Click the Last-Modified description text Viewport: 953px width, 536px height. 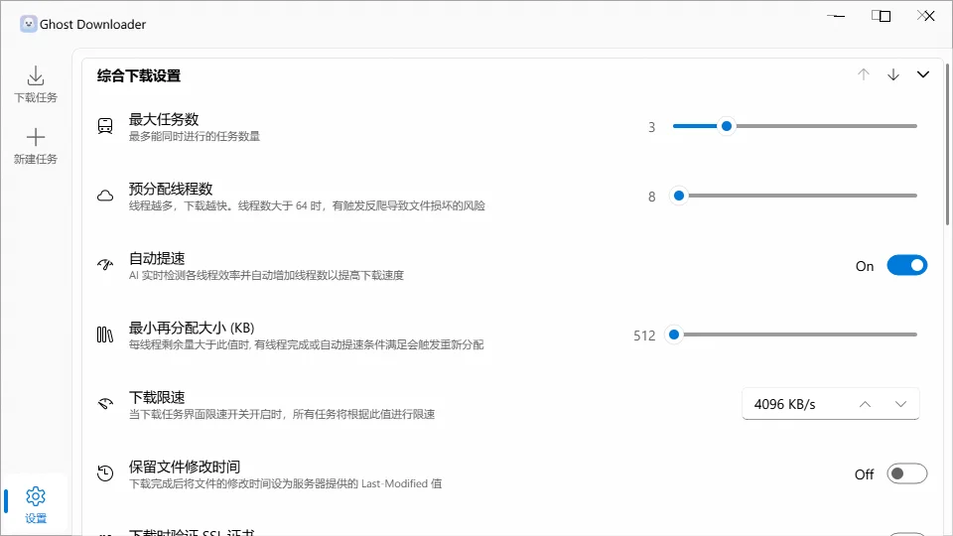(285, 483)
